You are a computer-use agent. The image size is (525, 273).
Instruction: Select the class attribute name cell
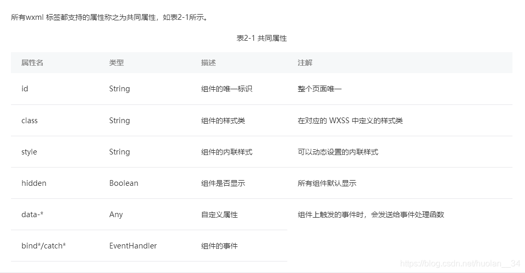(x=29, y=121)
